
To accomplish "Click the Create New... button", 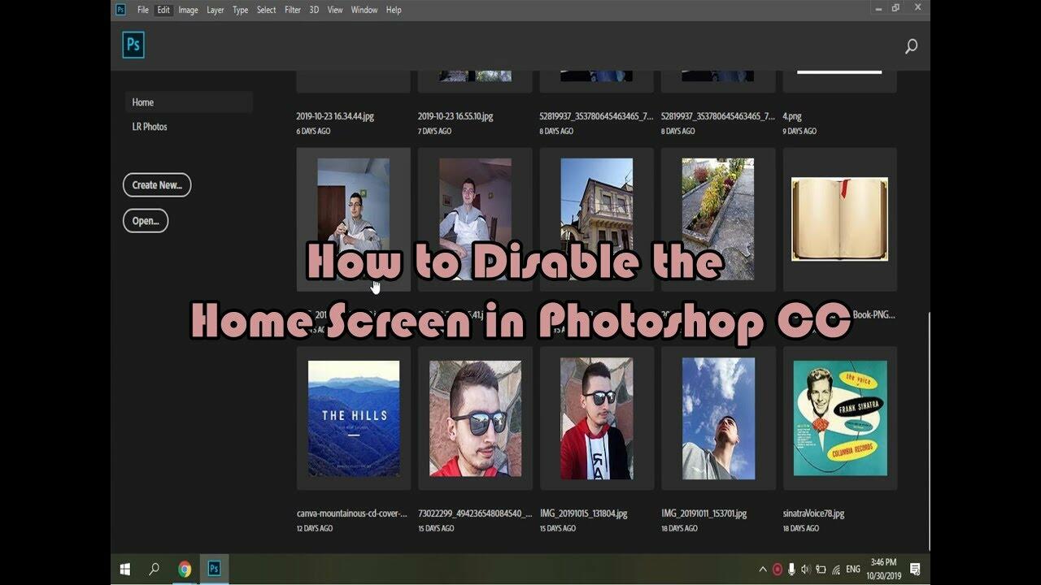I will pos(157,184).
